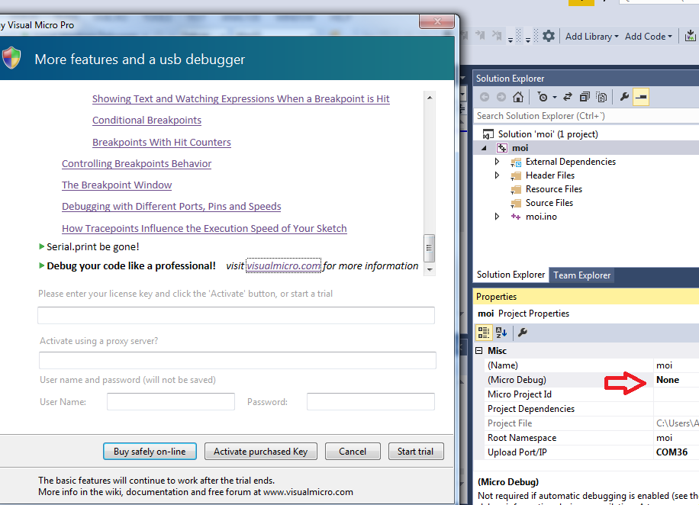Viewport: 699px width, 505px height.
Task: Open How Tracepoints Influence Execution Speed link
Action: pyautogui.click(x=205, y=228)
